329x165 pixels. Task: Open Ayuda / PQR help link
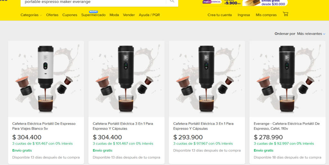pos(149,15)
